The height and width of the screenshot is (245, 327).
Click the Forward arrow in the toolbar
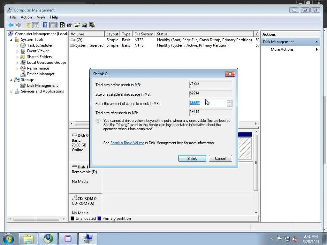pos(18,25)
